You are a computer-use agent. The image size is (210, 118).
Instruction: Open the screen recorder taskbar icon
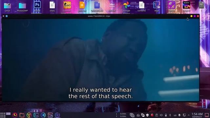pyautogui.click(x=50, y=115)
